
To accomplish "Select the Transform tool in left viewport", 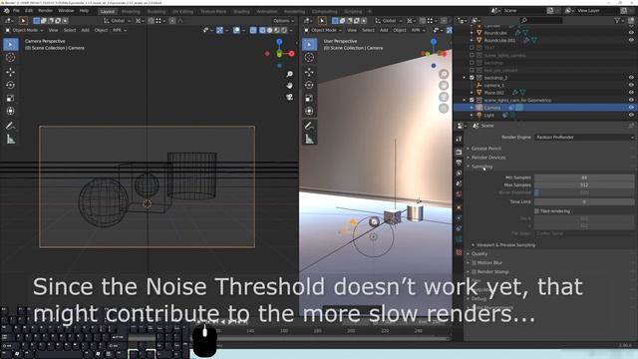I will 11,111.
